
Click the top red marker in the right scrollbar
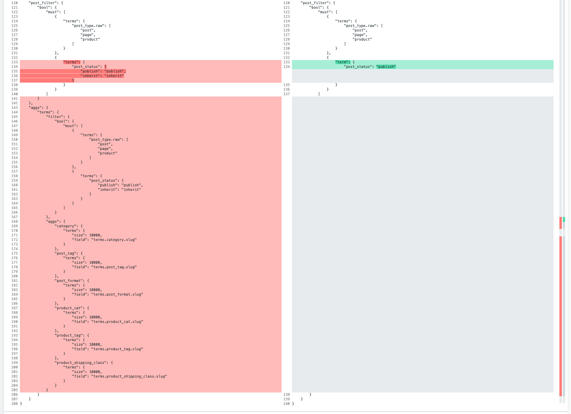pos(561,222)
